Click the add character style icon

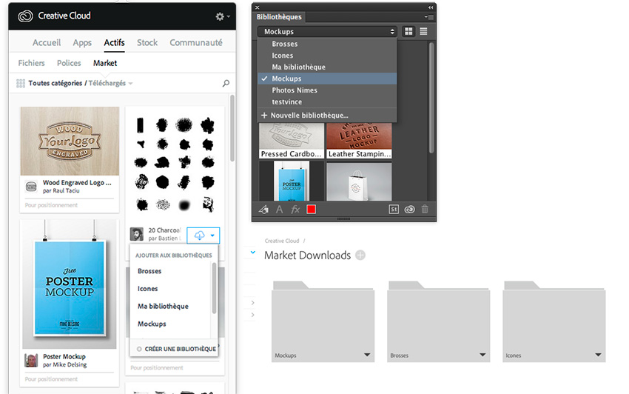pyautogui.click(x=279, y=210)
